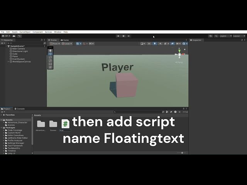This screenshot has width=247, height=185.
Task: Select Cube in Hierarchy
Action: point(15,54)
